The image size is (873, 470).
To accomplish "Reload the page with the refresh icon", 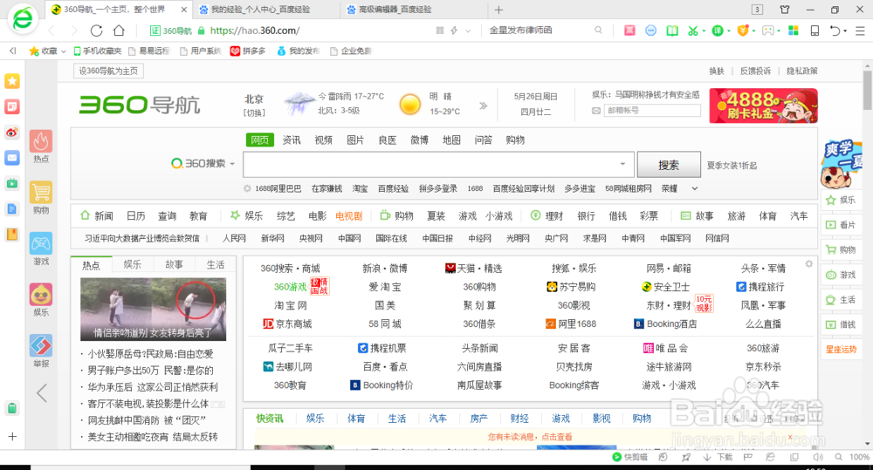I will click(96, 31).
